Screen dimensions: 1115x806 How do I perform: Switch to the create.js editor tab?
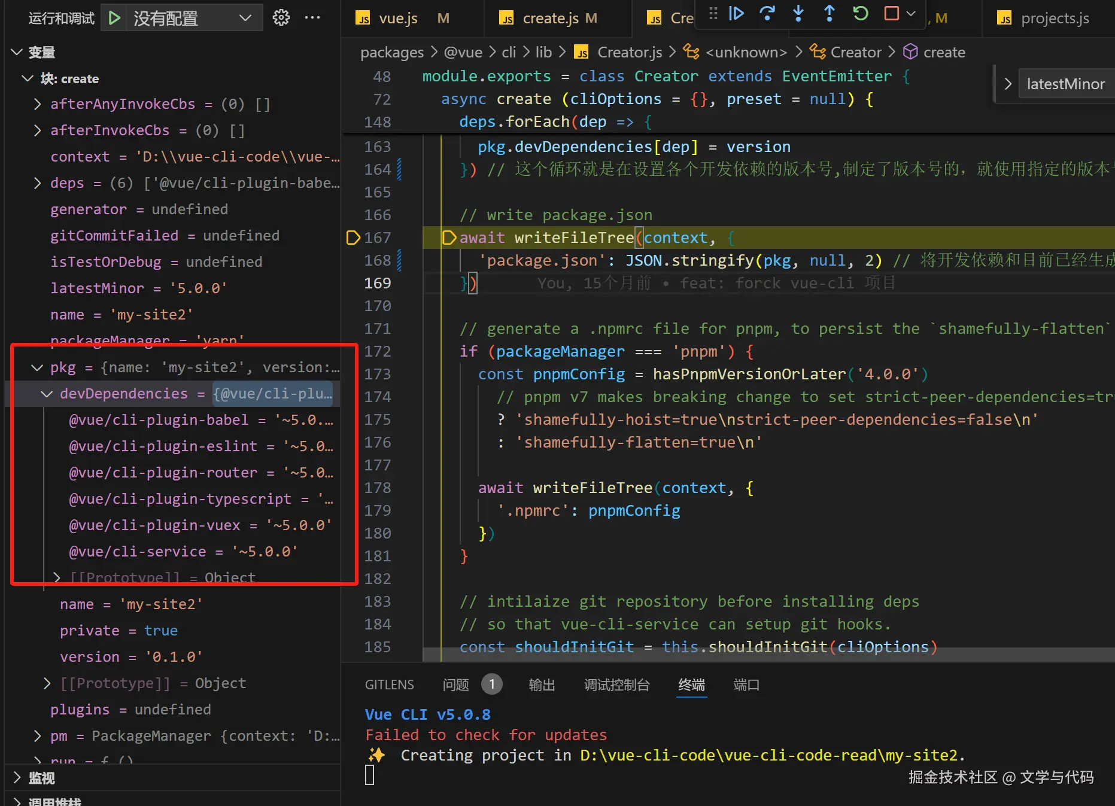click(549, 18)
